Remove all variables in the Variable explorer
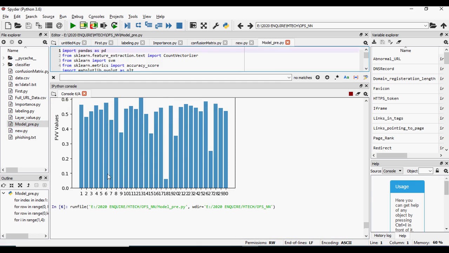This screenshot has width=449, height=253. (399, 42)
